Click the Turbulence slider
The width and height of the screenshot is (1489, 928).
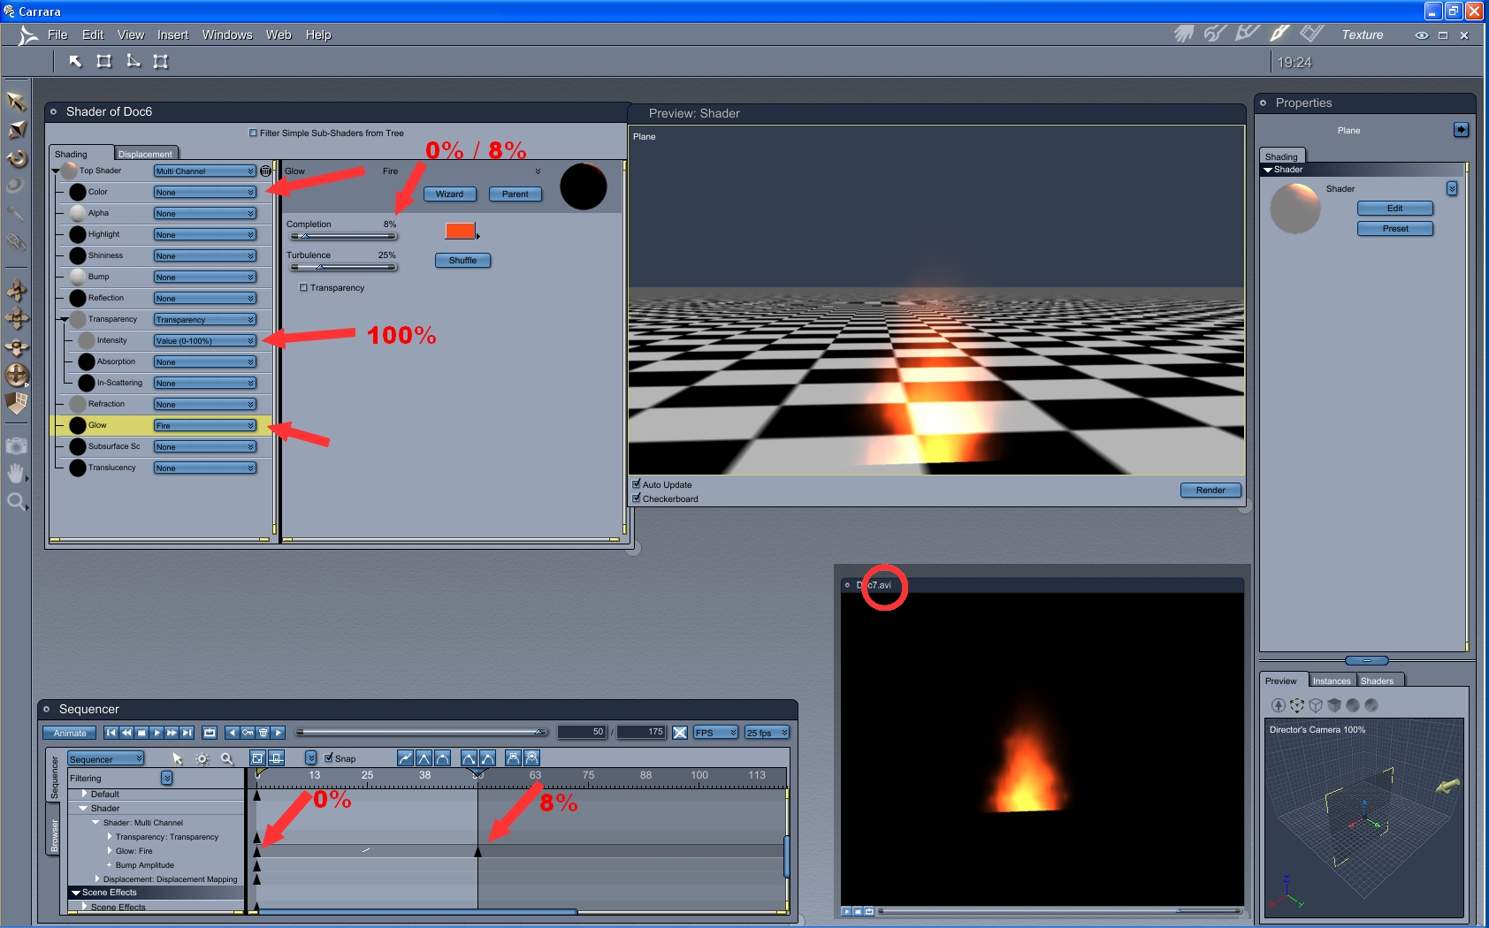(x=343, y=267)
